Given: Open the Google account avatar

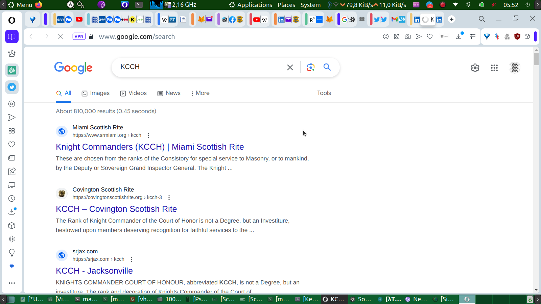Looking at the screenshot, I should 515,68.
